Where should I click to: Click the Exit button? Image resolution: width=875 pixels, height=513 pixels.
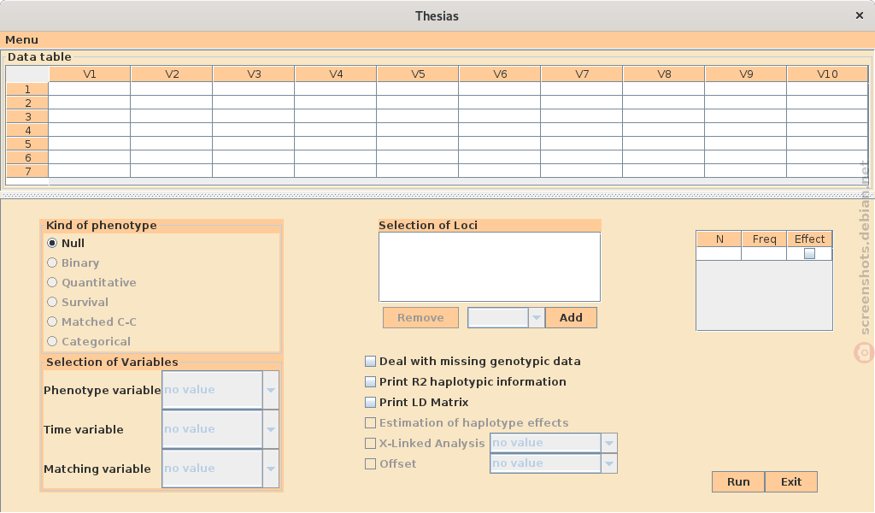[791, 481]
